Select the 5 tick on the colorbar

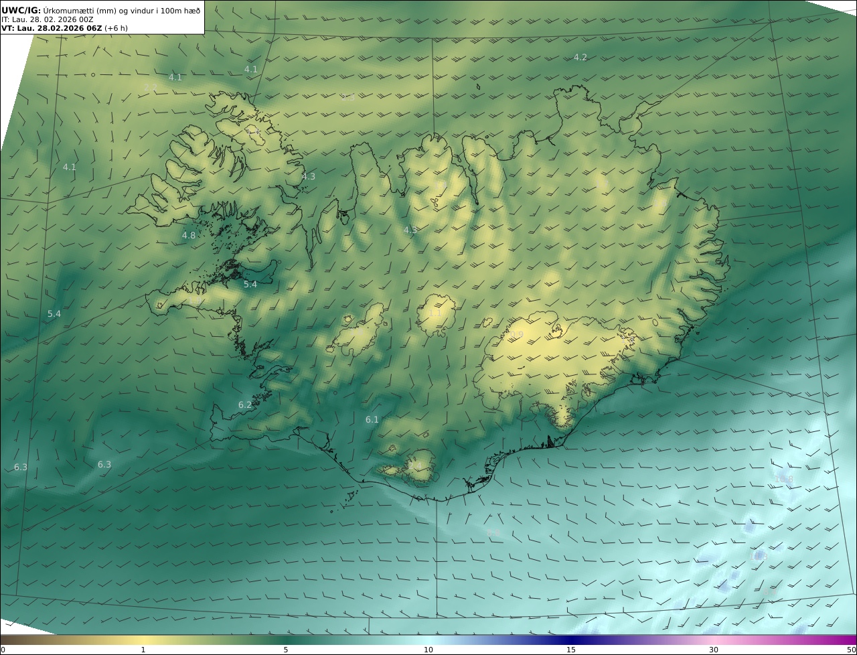(286, 650)
